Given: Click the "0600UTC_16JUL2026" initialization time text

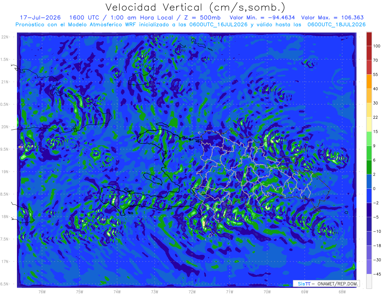Looking at the screenshot, I should pyautogui.click(x=218, y=25).
